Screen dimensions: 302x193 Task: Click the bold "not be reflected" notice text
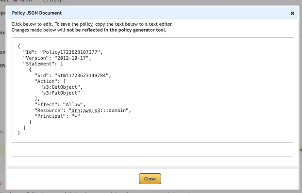coord(116,30)
